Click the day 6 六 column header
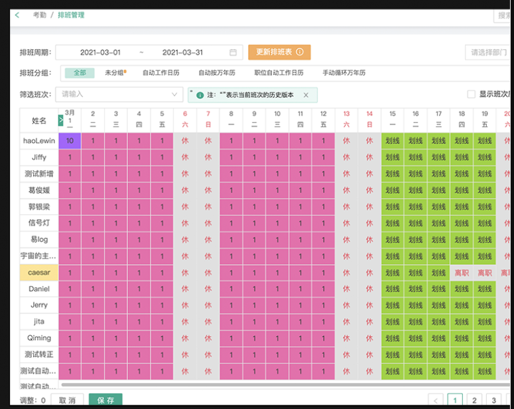Image resolution: width=514 pixels, height=409 pixels. (185, 119)
